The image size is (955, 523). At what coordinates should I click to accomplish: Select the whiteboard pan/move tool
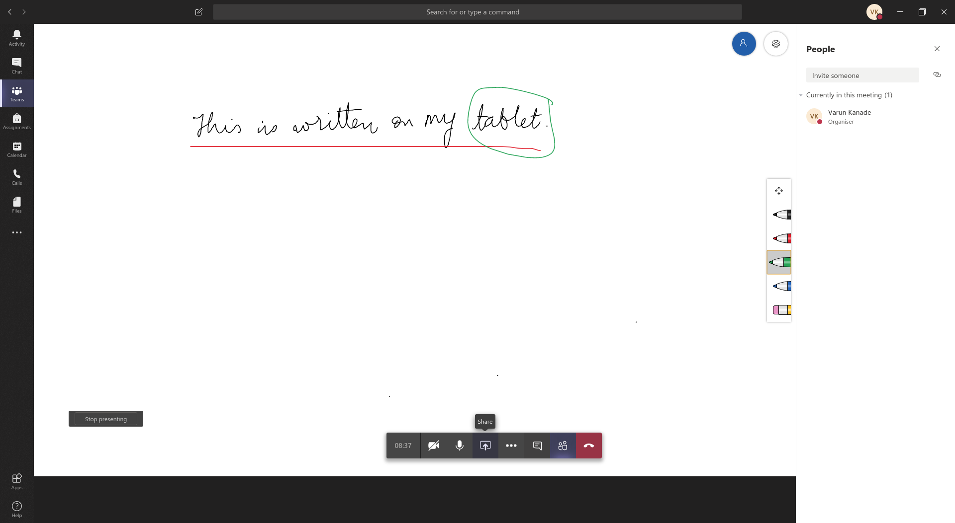point(779,191)
